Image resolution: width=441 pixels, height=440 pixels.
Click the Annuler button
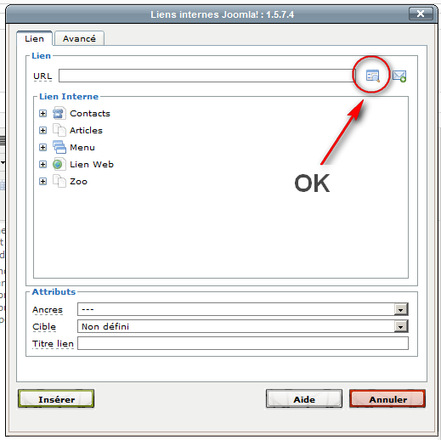387,399
